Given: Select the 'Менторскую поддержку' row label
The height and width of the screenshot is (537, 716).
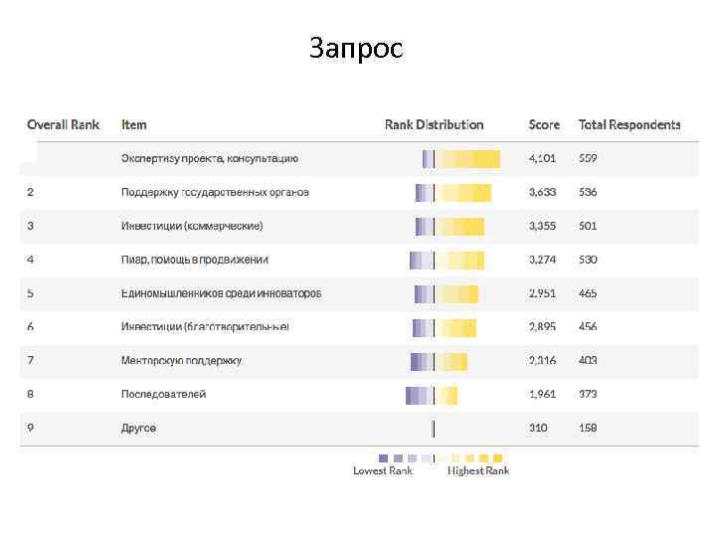Looking at the screenshot, I should (181, 361).
